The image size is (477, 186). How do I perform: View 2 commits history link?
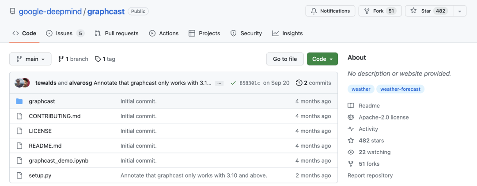(x=313, y=83)
